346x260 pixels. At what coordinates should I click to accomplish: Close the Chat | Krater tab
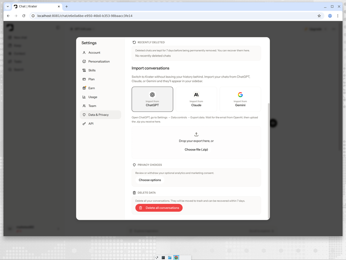coord(59,6)
